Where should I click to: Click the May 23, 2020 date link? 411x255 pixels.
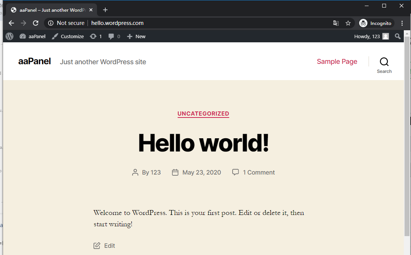pyautogui.click(x=202, y=172)
